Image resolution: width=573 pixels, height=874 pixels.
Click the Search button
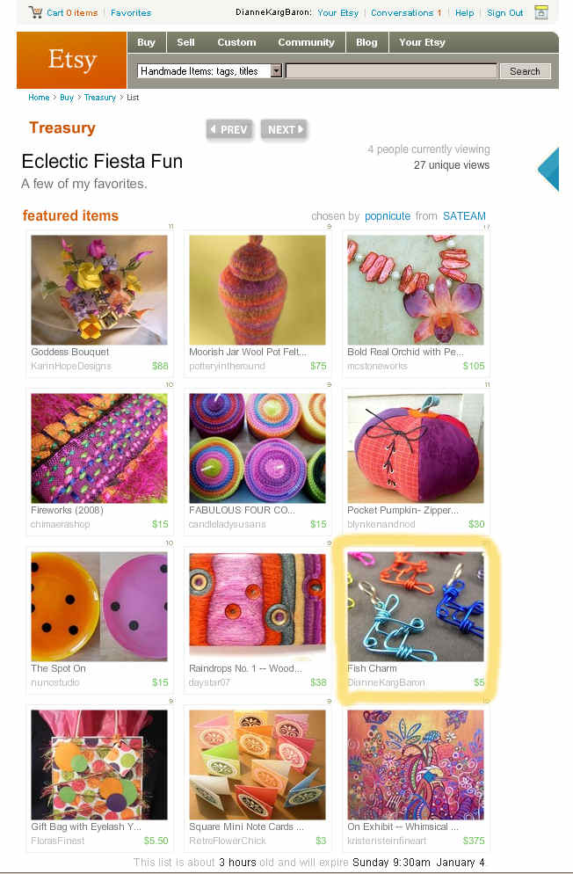click(525, 71)
